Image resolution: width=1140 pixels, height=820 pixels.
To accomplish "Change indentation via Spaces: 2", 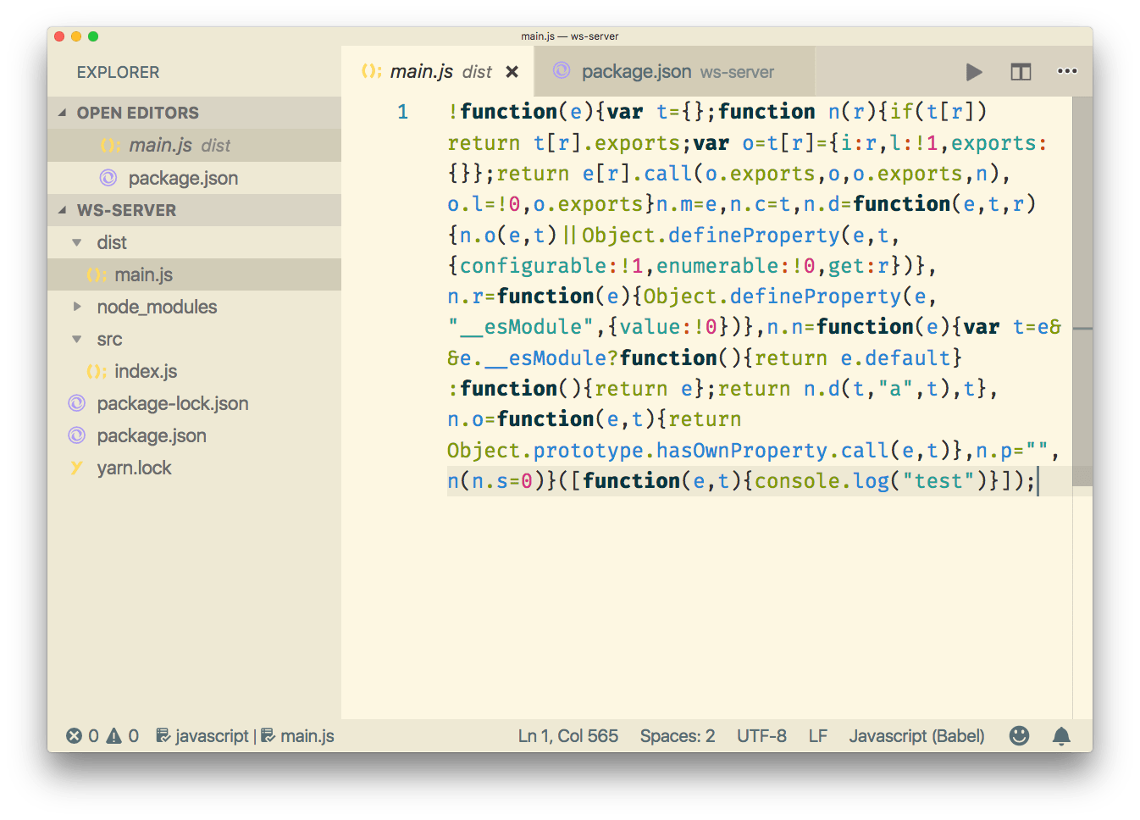I will coord(677,736).
